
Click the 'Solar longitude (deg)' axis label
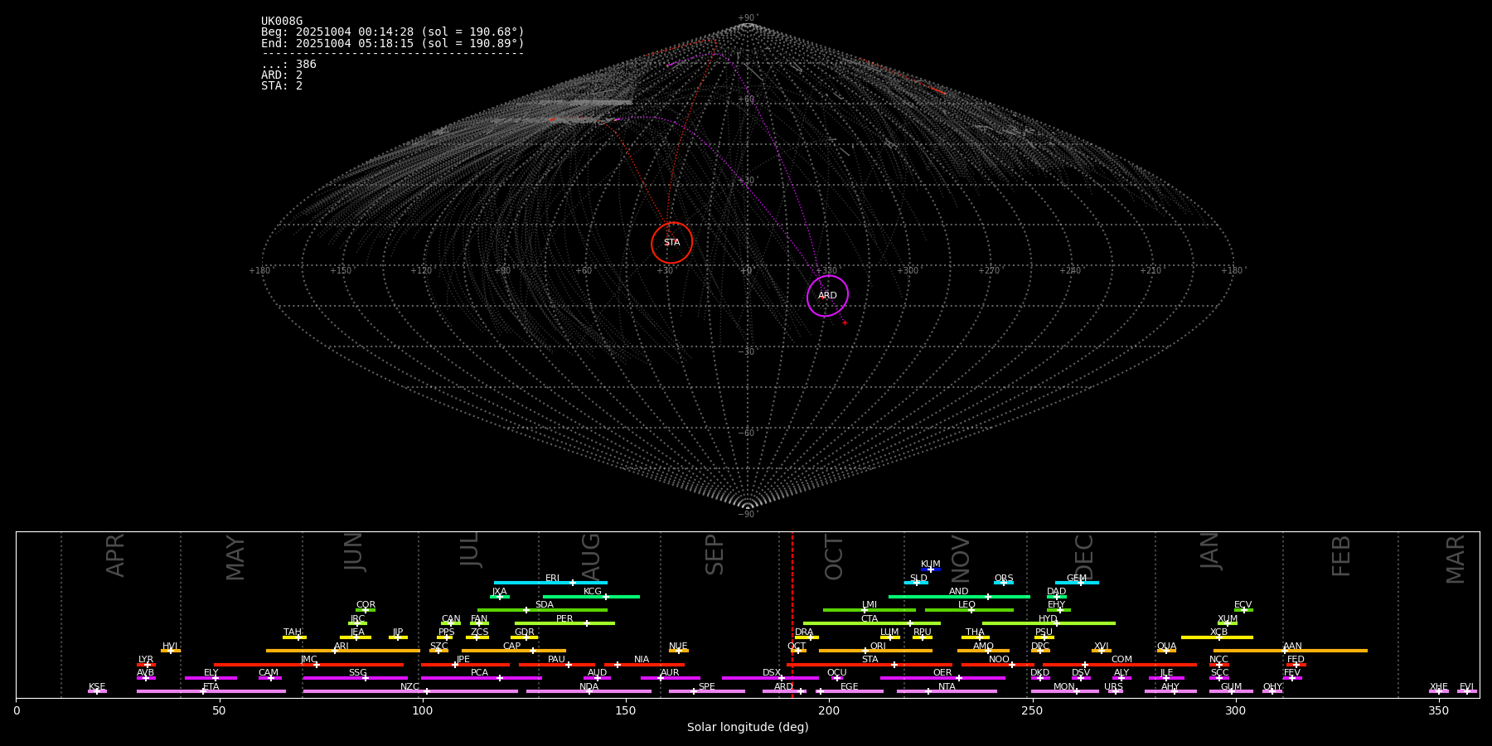click(x=748, y=728)
